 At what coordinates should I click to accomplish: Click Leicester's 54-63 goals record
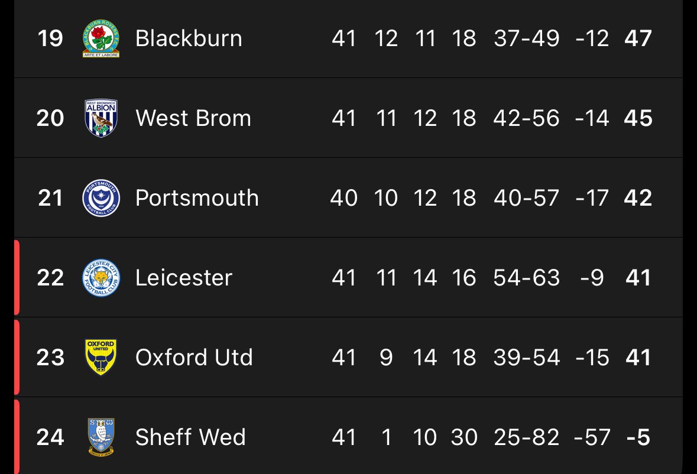(526, 278)
